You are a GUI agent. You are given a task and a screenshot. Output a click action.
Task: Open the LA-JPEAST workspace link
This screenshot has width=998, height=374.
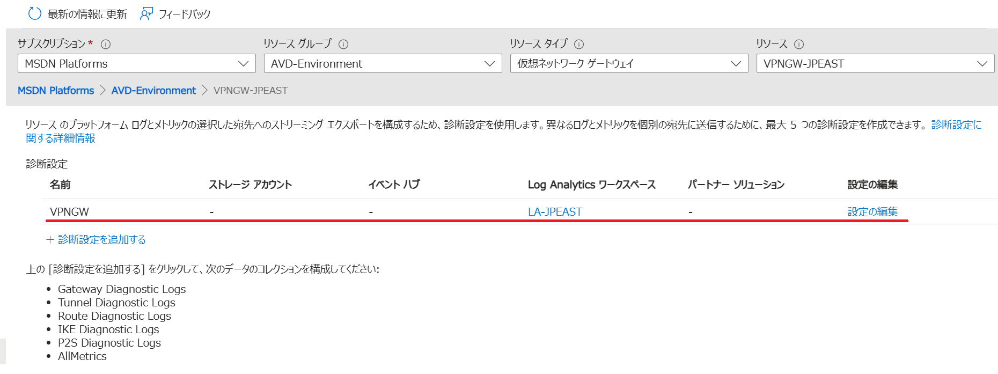[x=555, y=212]
